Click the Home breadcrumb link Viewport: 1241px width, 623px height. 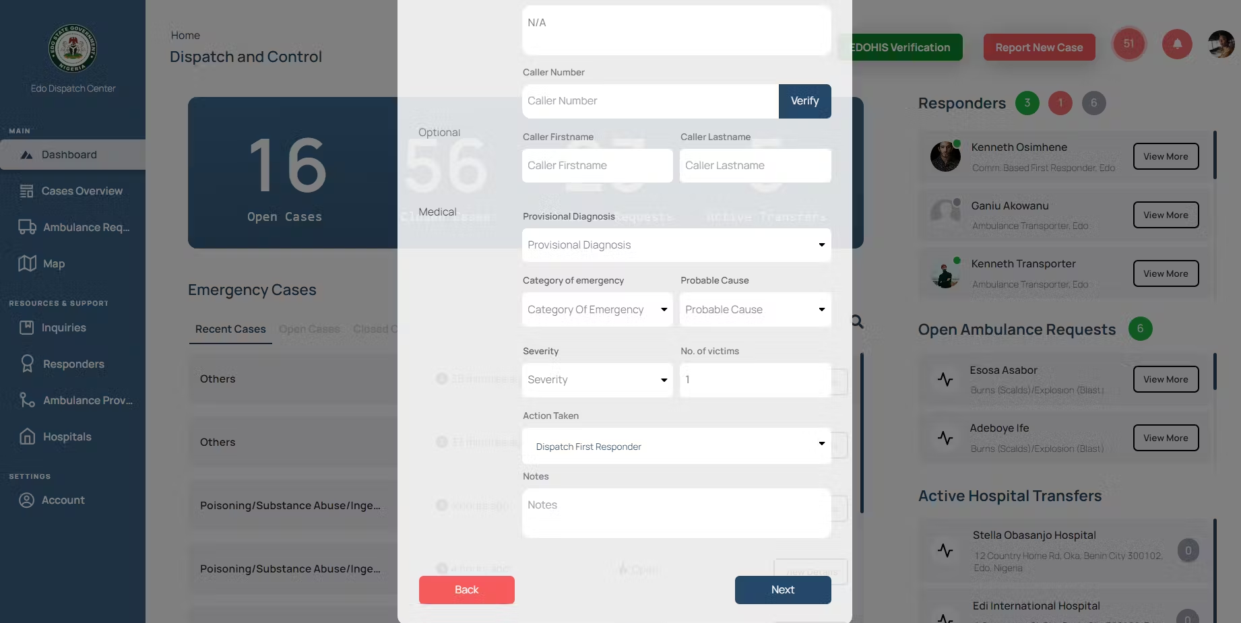(x=185, y=35)
